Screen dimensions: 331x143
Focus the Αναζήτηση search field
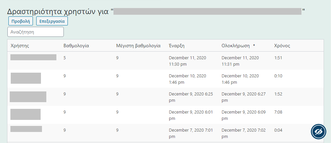point(36,32)
